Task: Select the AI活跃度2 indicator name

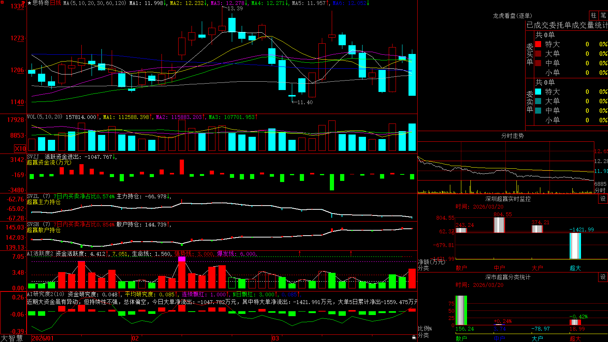Action: pyautogui.click(x=40, y=254)
